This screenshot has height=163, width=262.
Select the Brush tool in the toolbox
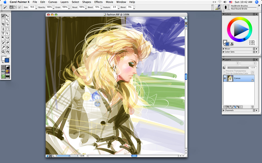[x=3, y=16]
